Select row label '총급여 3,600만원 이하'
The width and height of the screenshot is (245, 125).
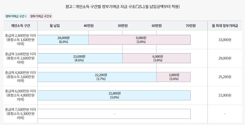pyautogui.click(x=21, y=54)
